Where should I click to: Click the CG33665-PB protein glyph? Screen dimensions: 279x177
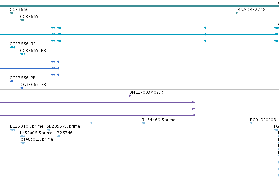22,88
